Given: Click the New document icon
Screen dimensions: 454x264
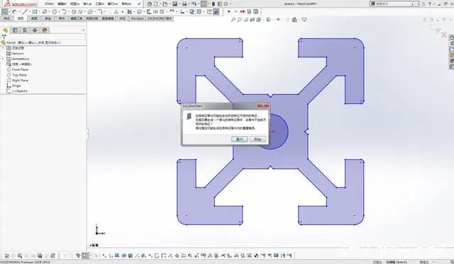Looking at the screenshot, I should (x=156, y=4).
